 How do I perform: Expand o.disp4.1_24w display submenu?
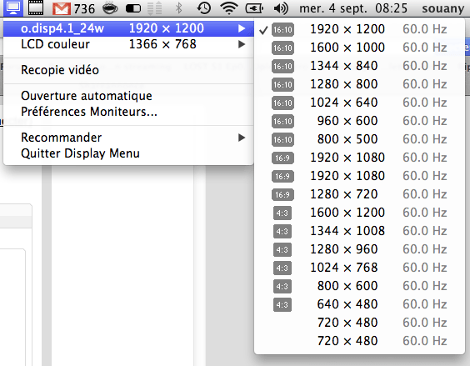point(128,28)
